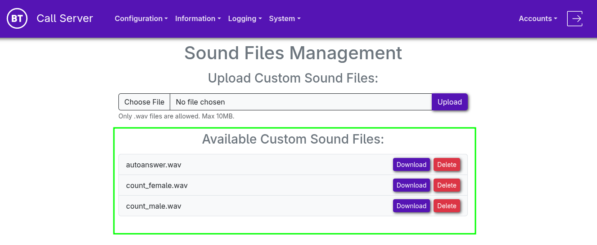
Task: Click the logout arrow icon
Action: (x=575, y=18)
